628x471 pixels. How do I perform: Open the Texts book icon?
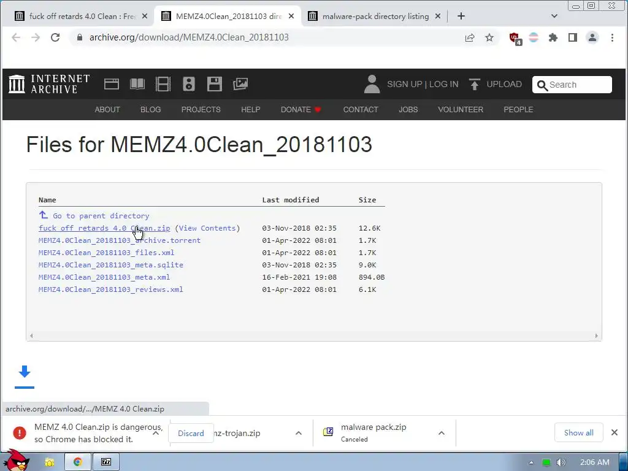[137, 84]
